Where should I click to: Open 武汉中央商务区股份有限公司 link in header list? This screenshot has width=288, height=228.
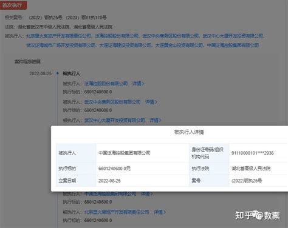pyautogui.click(x=171, y=36)
